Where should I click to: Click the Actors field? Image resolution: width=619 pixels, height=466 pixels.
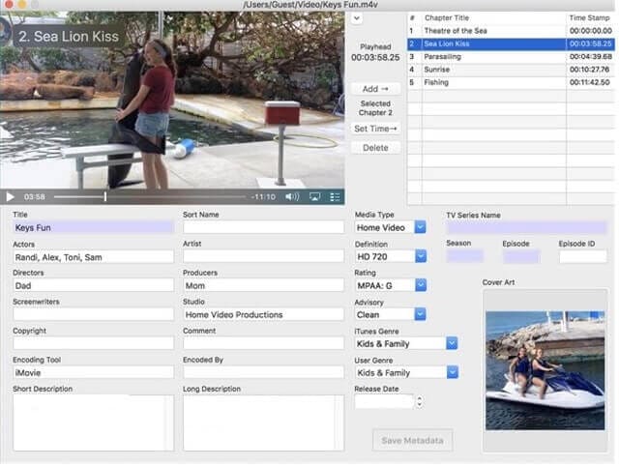[93, 257]
